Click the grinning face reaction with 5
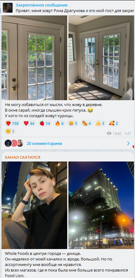This screenshot has height=278, width=135. pos(73,123)
